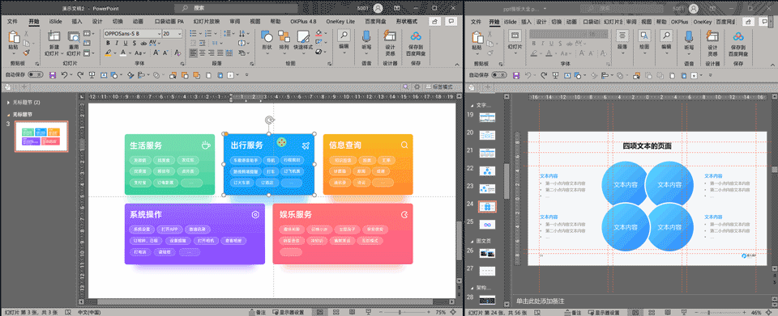Click Comments icon in left window ribbon
This screenshot has height=316, width=778.
pos(451,21)
